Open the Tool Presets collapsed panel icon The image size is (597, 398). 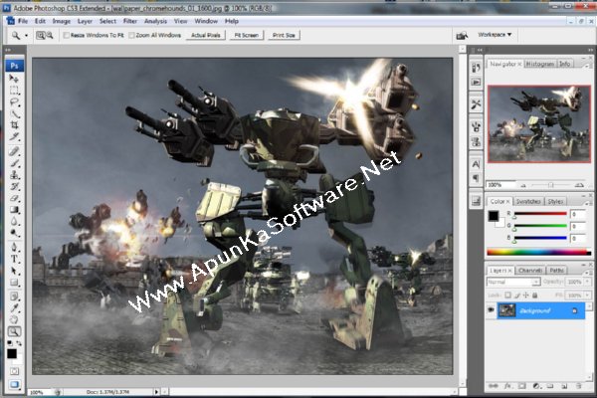(476, 103)
